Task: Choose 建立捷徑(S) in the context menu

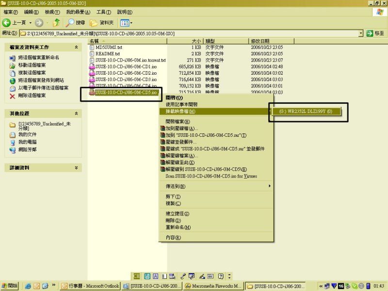Action: (x=216, y=213)
